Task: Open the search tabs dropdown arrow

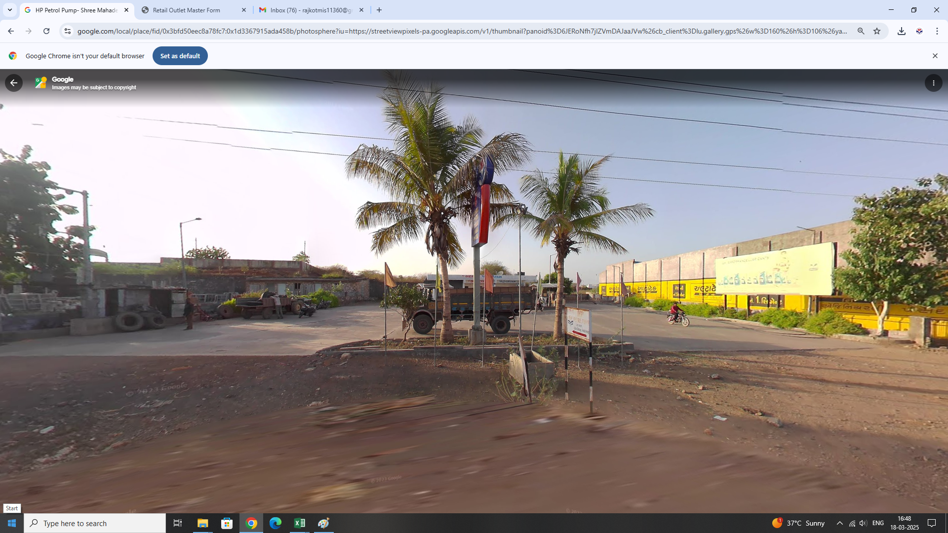Action: point(9,9)
